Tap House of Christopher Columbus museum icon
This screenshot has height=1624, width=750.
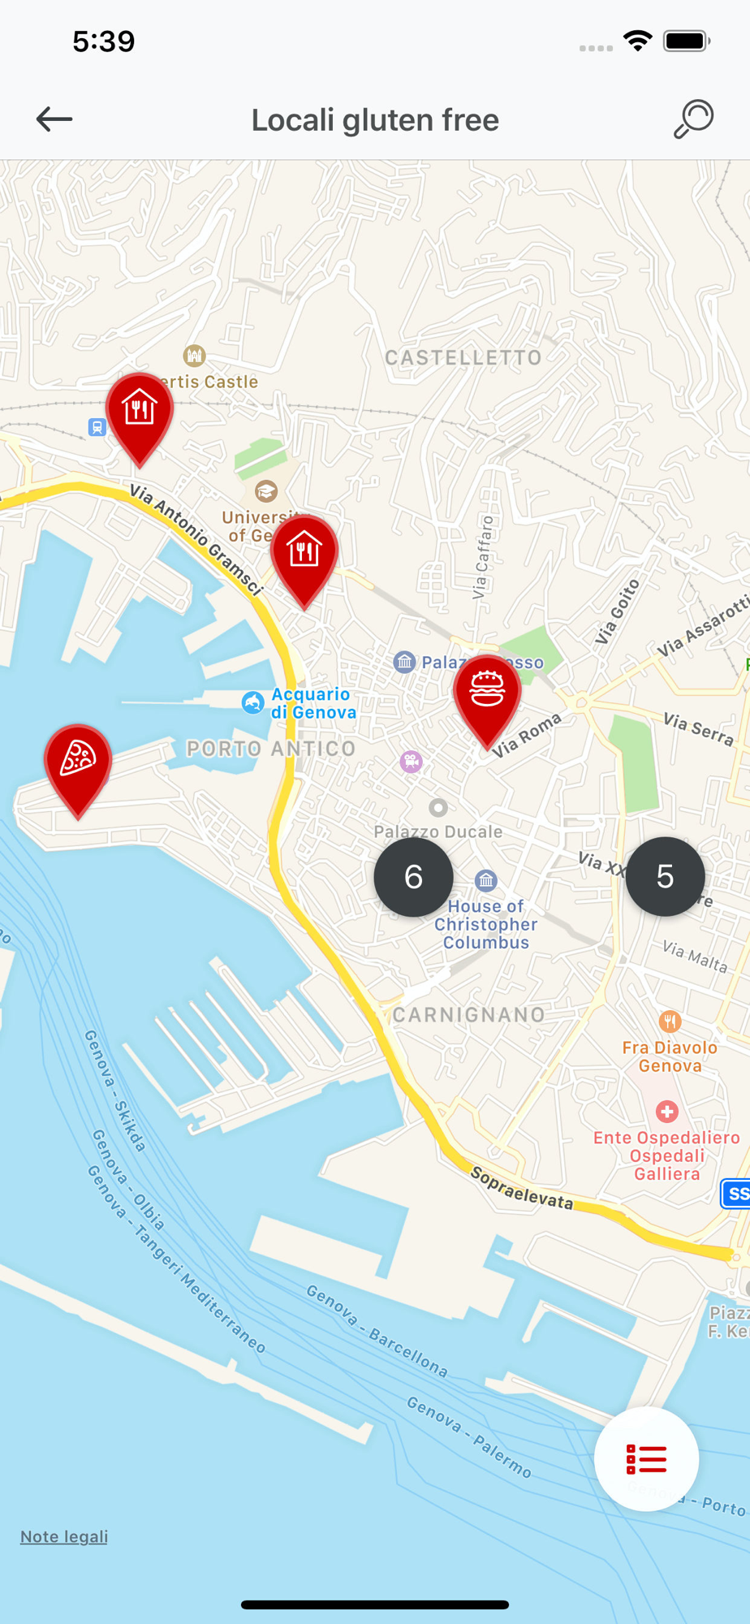[486, 879]
